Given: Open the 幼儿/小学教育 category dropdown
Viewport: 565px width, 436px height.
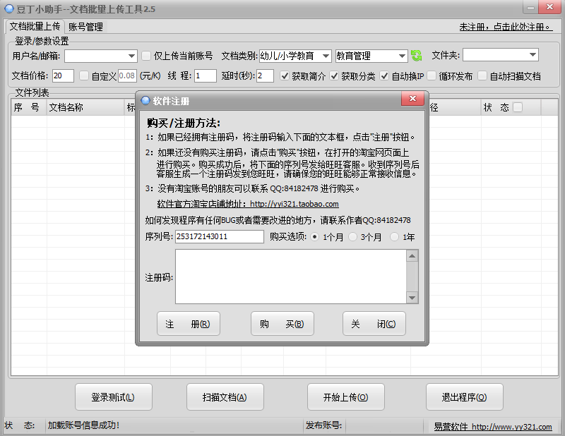Looking at the screenshot, I should click(x=326, y=56).
